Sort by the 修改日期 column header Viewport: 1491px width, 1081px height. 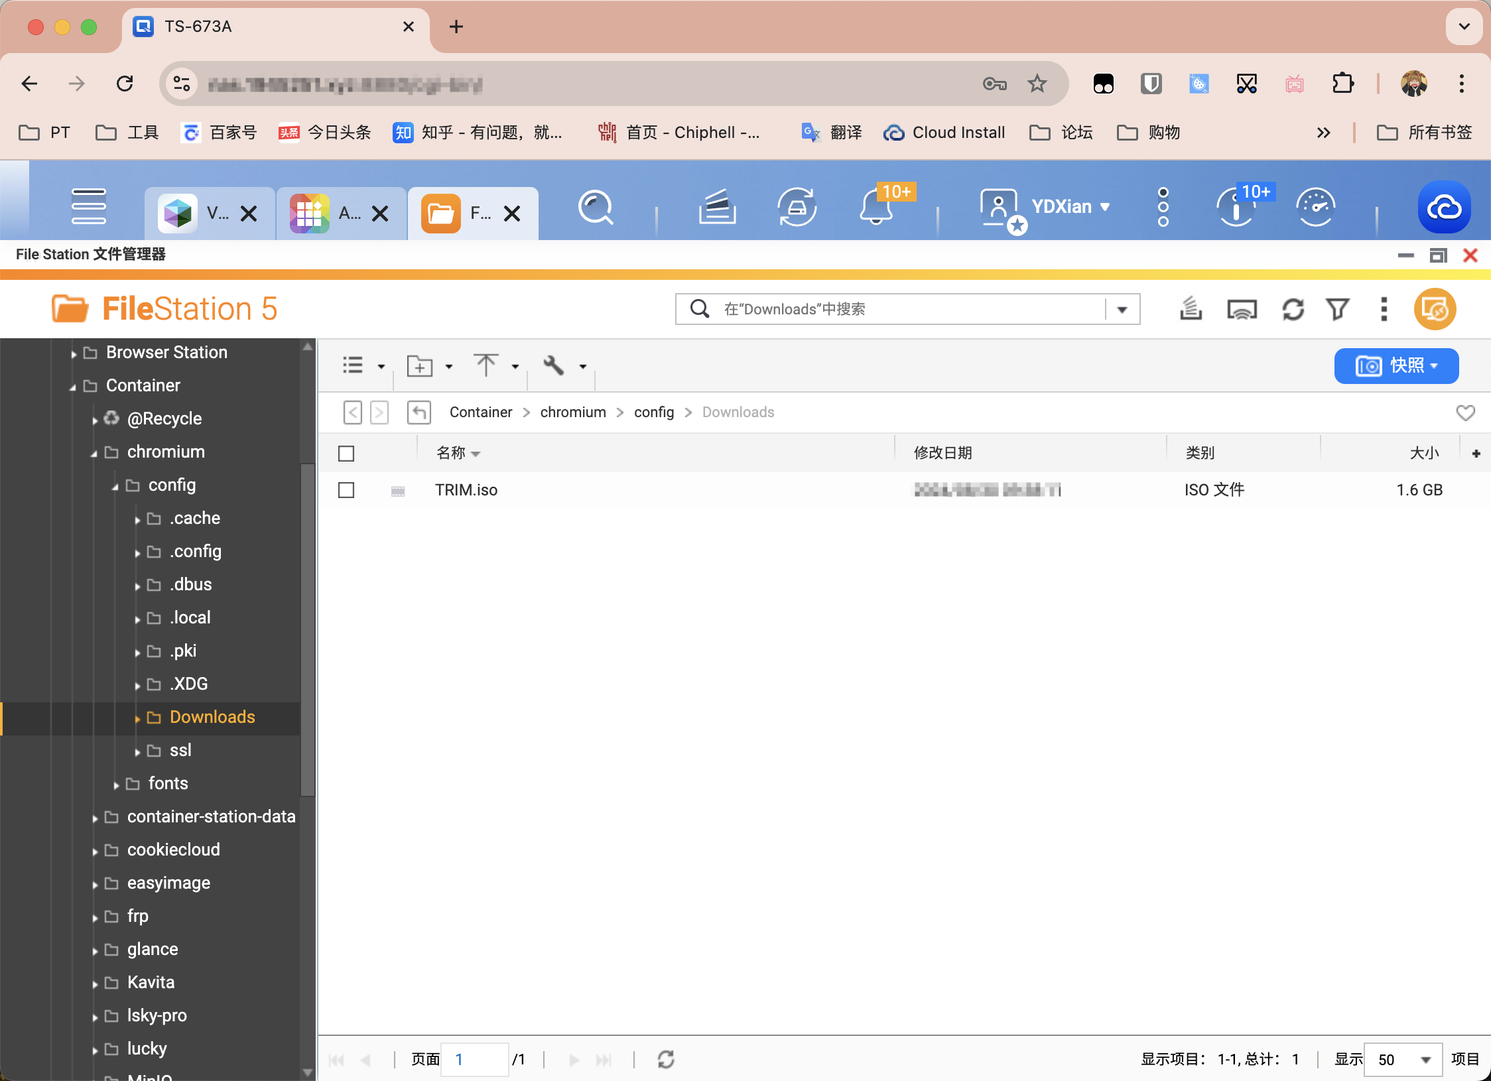click(942, 453)
